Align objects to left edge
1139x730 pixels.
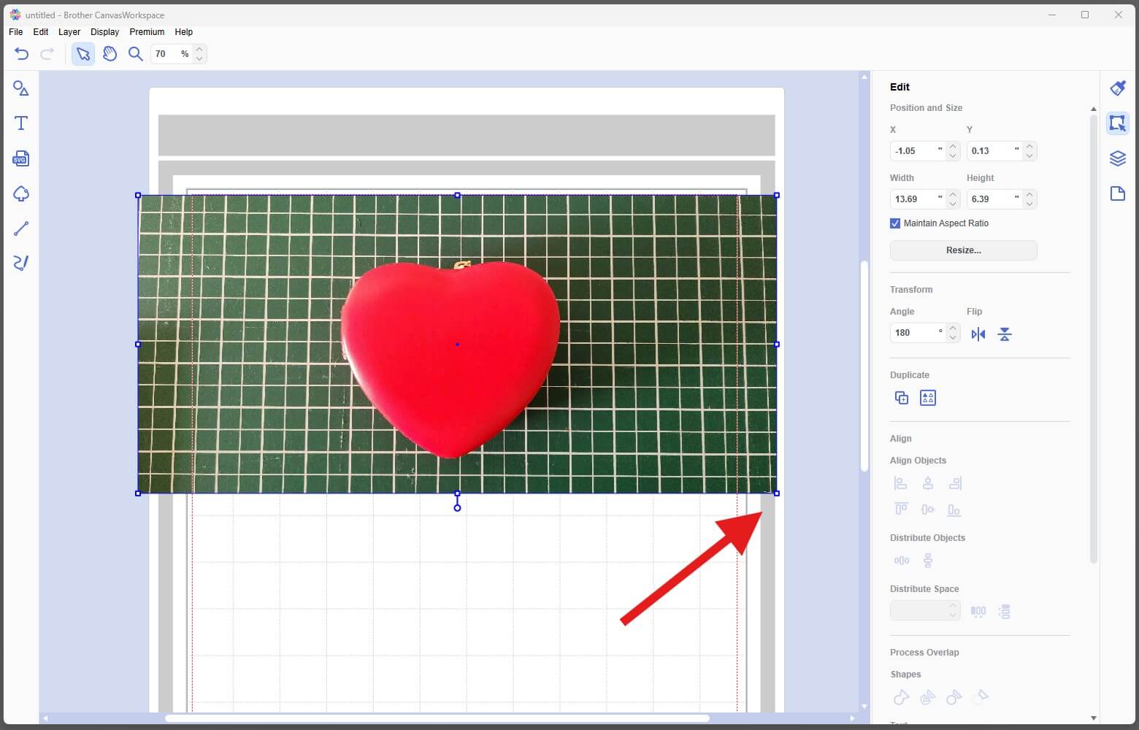[901, 483]
